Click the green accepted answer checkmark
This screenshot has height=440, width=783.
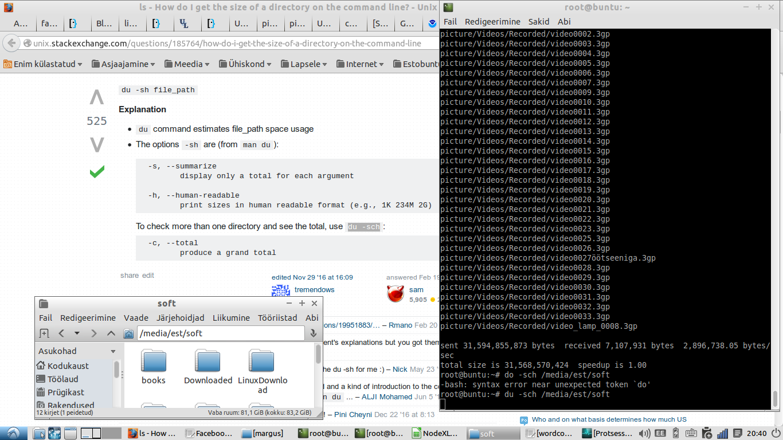point(97,171)
